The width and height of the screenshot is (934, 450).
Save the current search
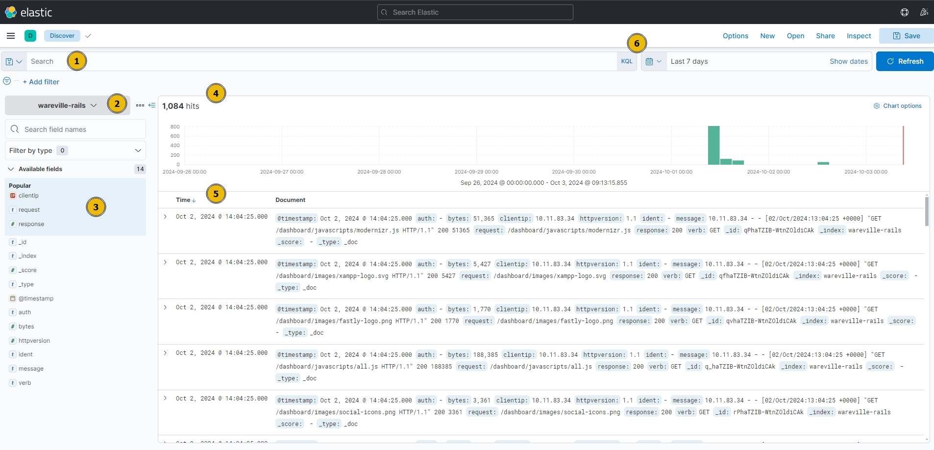906,36
